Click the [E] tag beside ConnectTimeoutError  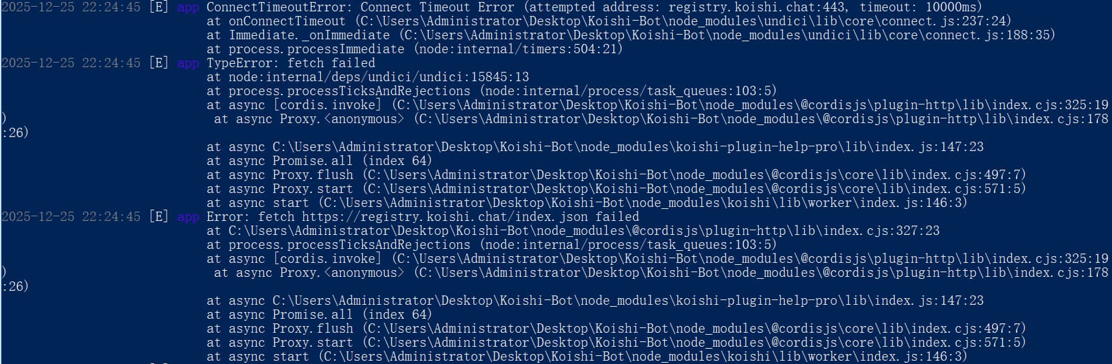tap(159, 7)
